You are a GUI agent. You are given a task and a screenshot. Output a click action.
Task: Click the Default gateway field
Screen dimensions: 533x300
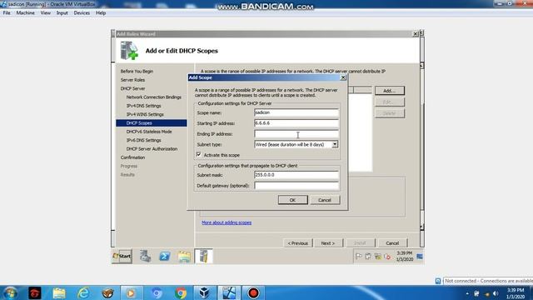[296, 186]
